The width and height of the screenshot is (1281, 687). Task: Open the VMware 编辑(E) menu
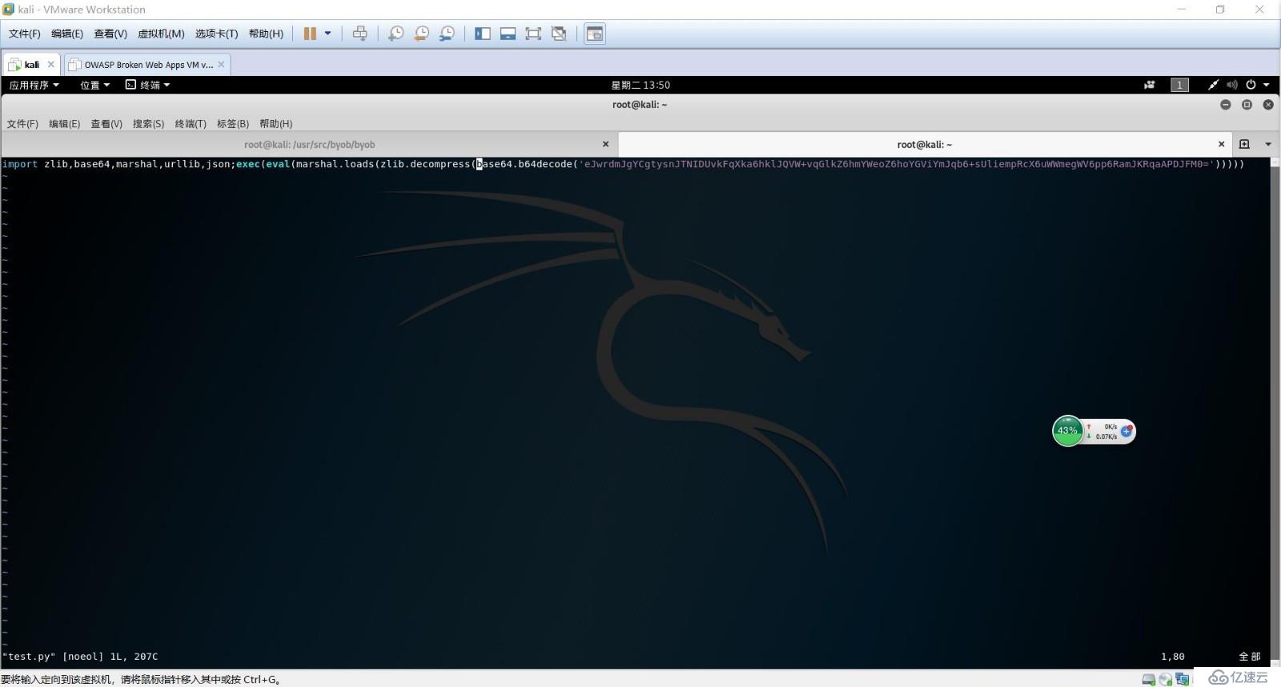(x=66, y=34)
